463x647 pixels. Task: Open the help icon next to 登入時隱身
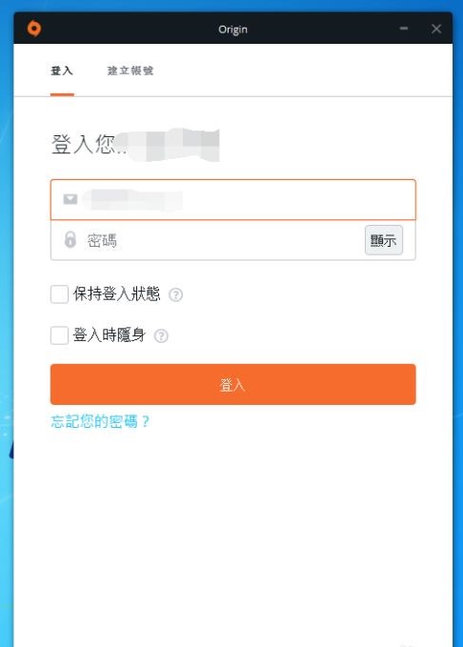pos(161,335)
